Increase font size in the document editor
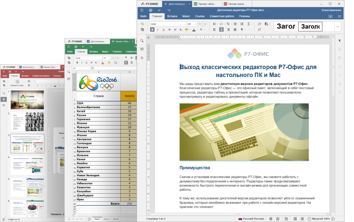Screen dimensions: 354x222 pos(200,24)
